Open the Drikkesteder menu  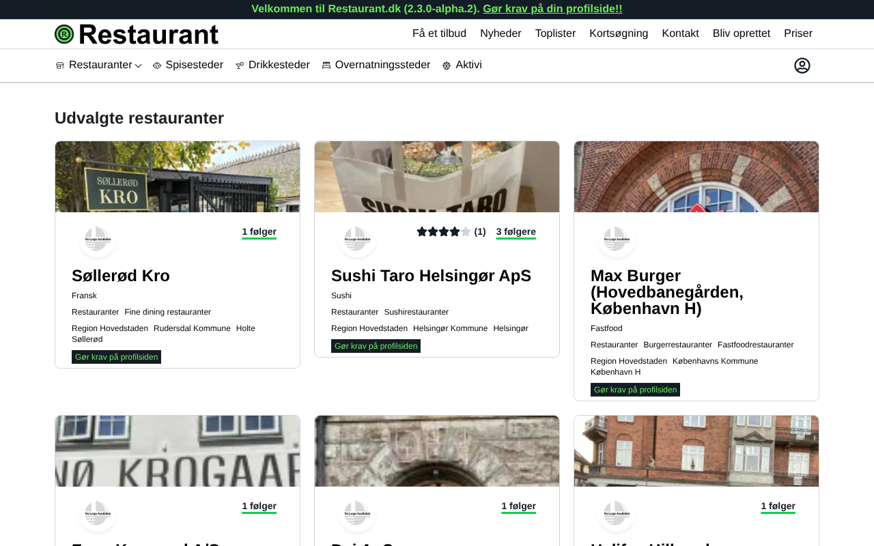pyautogui.click(x=279, y=65)
